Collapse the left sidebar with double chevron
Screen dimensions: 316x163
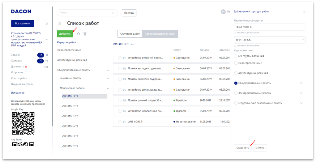47,24
